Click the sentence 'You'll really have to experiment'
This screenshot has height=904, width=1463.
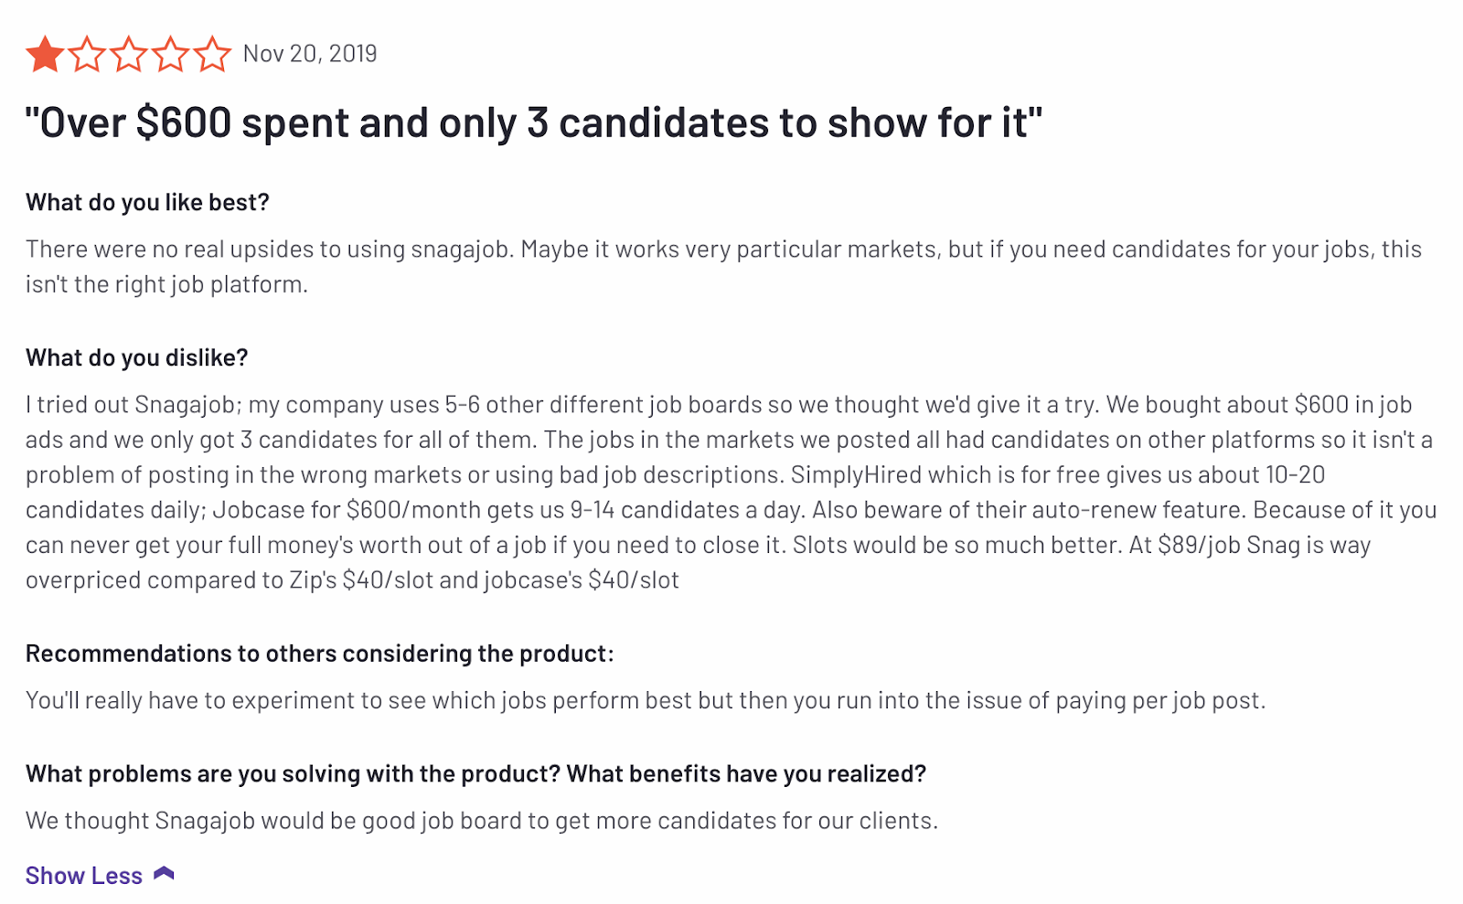(x=646, y=701)
